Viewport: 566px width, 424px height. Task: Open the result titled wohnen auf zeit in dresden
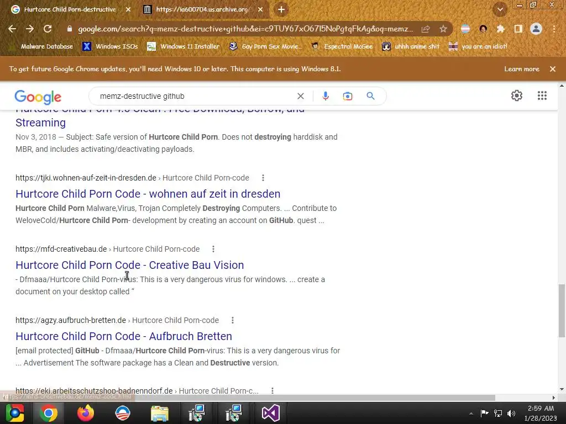(x=148, y=194)
